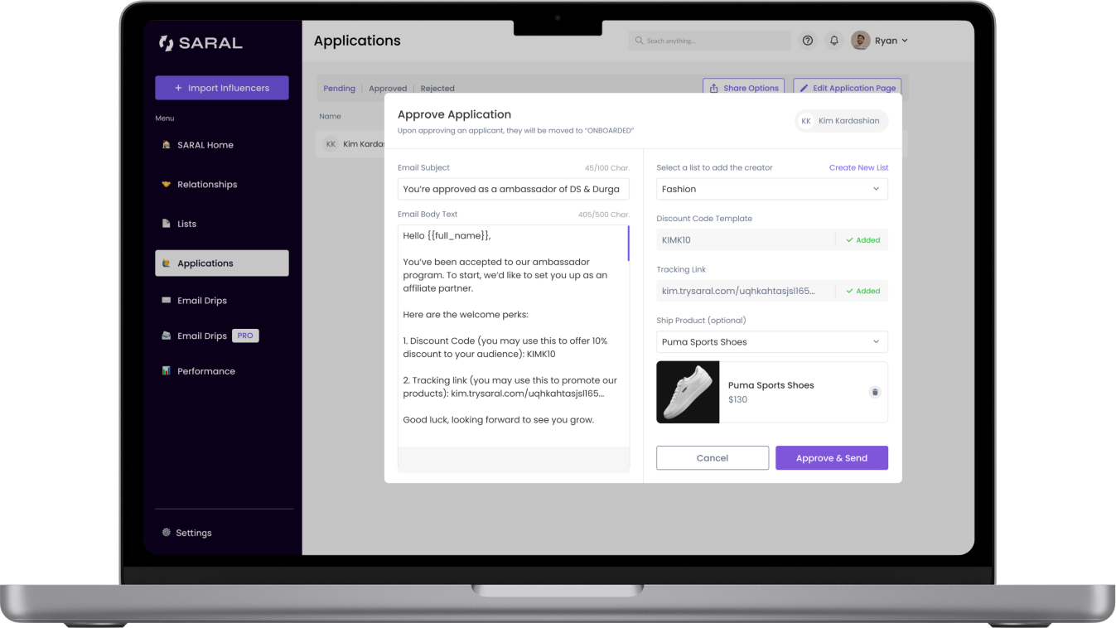Focus the Search anything field
This screenshot has height=628, width=1116.
point(709,41)
